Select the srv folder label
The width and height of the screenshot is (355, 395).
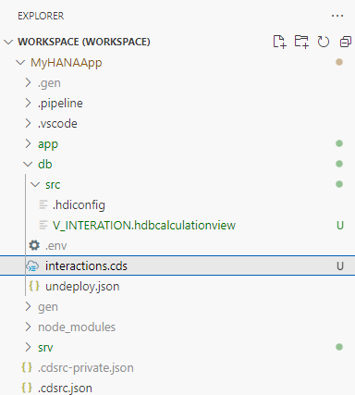pos(45,348)
